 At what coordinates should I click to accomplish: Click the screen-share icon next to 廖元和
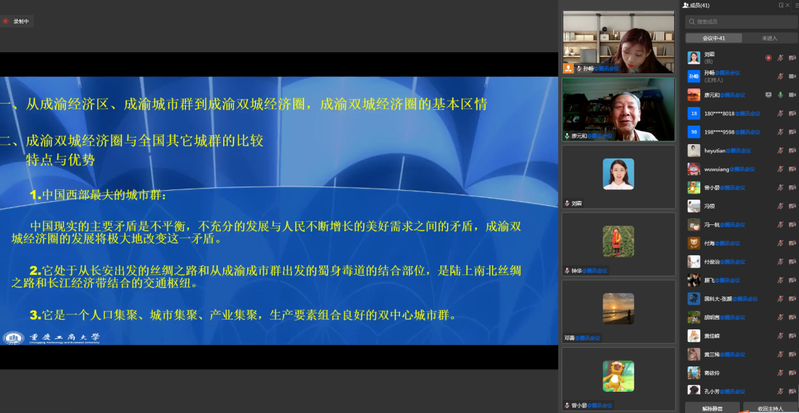point(768,95)
